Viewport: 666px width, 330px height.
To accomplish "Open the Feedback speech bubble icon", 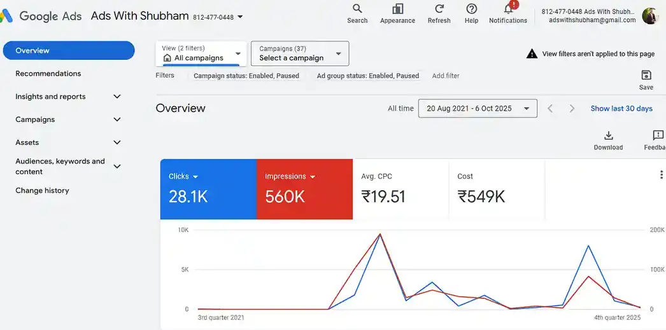I will 658,135.
